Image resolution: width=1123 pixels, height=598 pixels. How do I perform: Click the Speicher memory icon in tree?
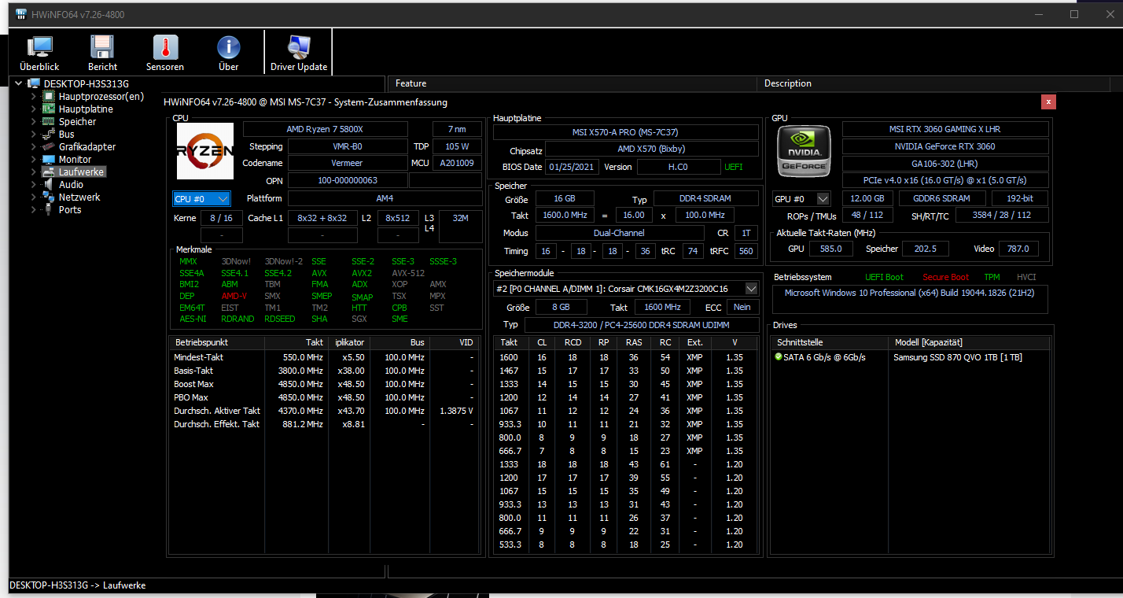(x=49, y=121)
